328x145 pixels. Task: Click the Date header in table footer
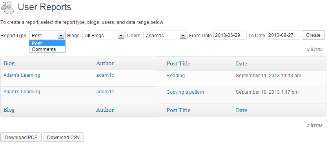coord(242,110)
